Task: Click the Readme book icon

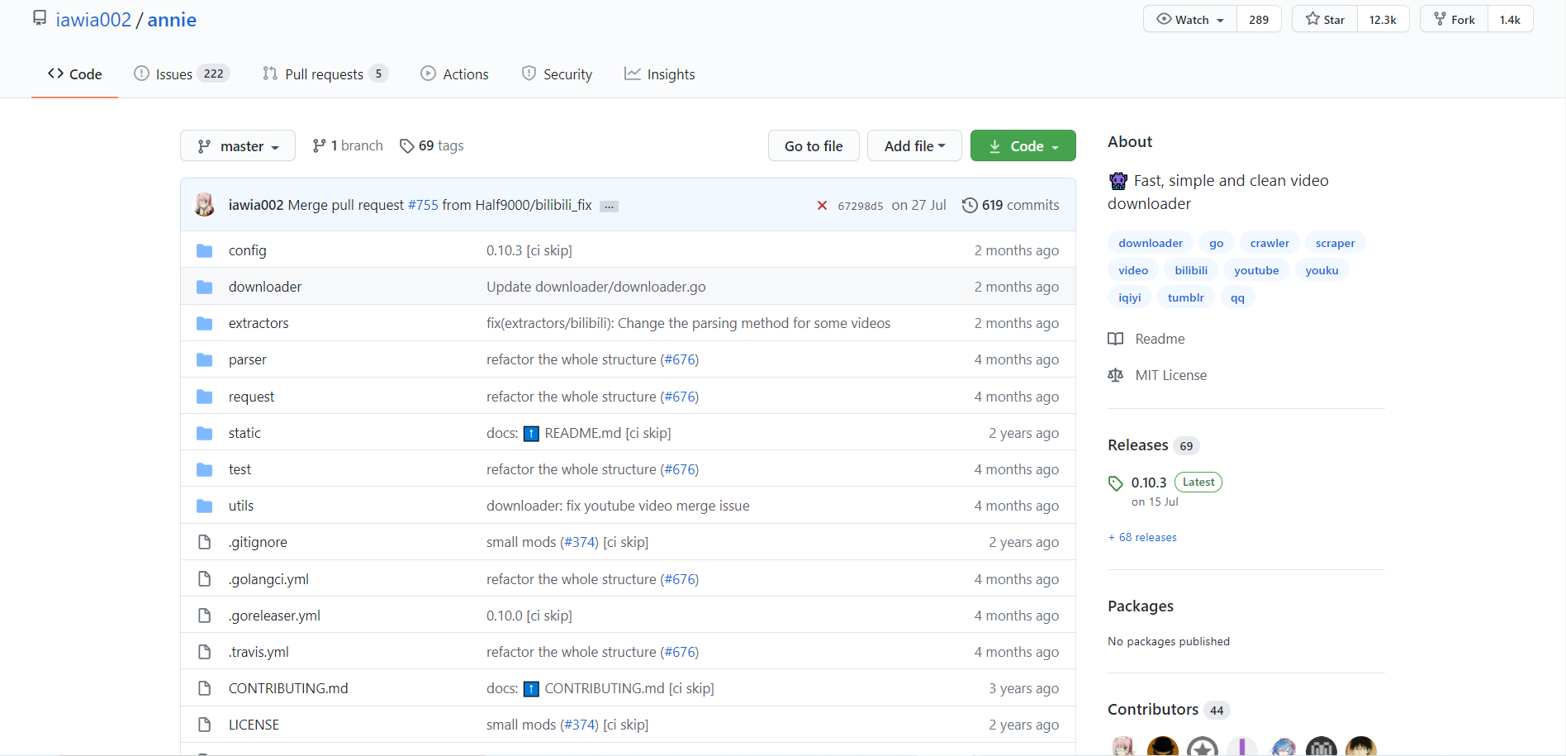Action: click(x=1115, y=339)
